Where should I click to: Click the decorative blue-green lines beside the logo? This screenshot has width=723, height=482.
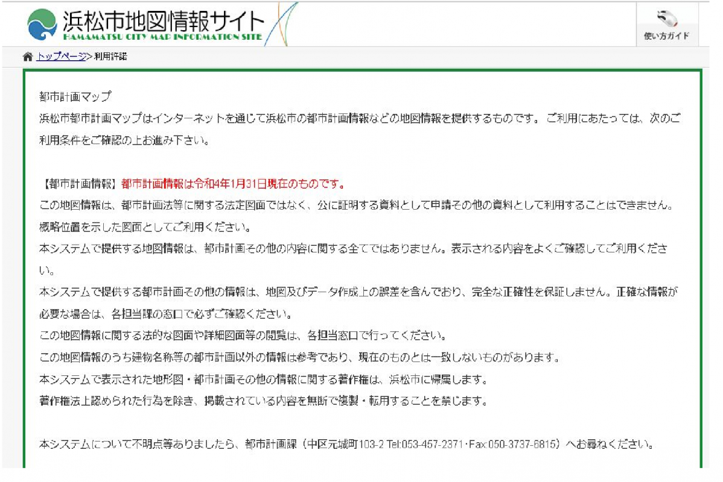[278, 23]
